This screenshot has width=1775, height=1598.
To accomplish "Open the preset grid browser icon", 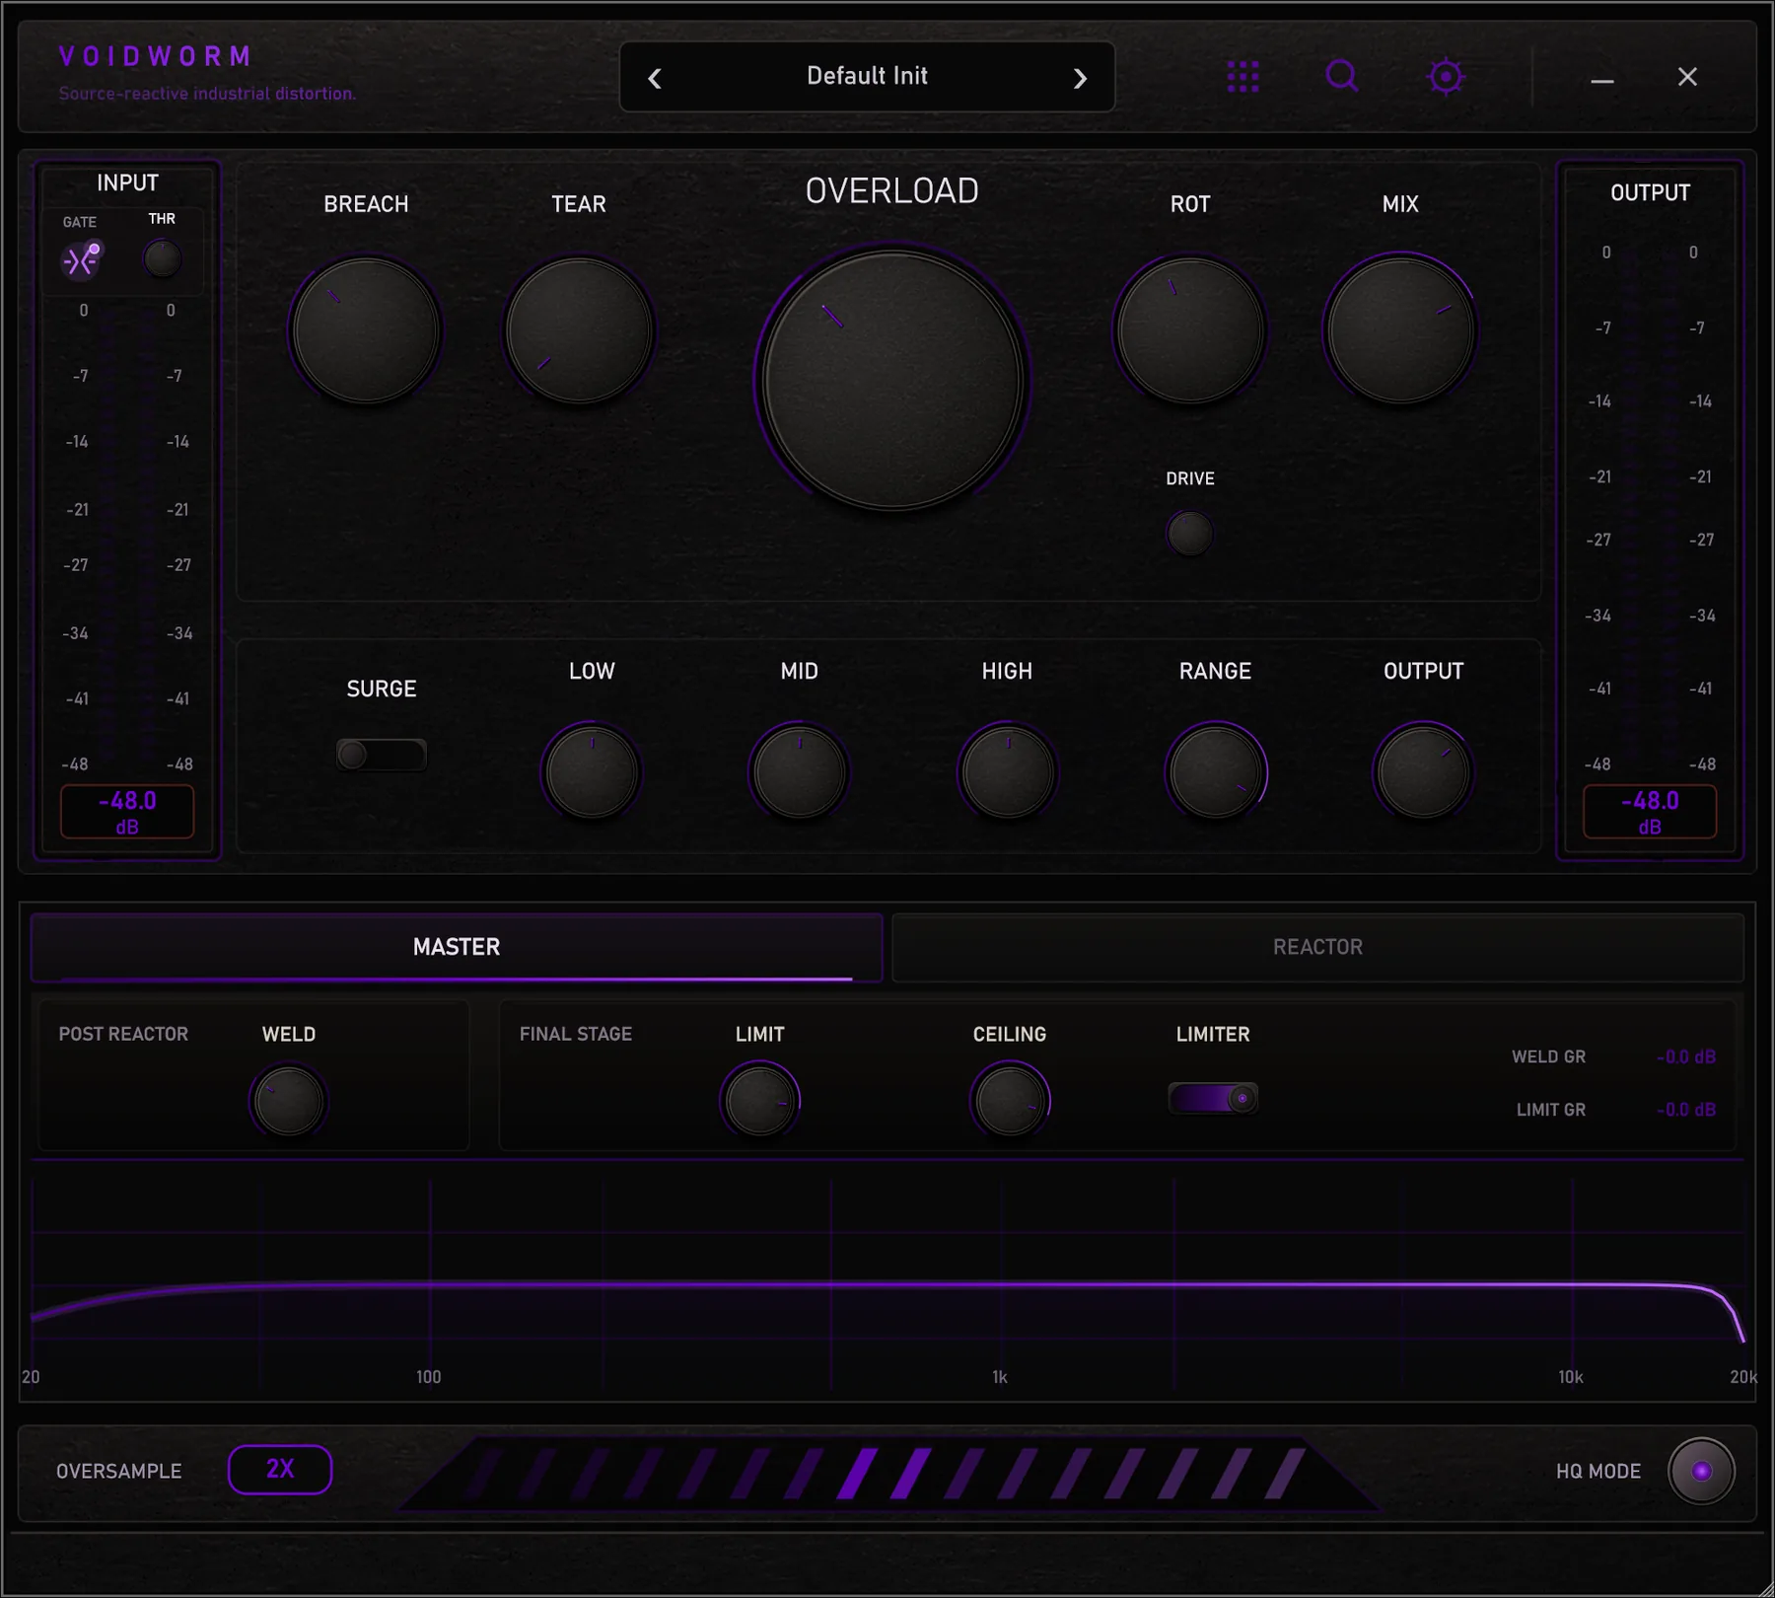I will [x=1242, y=76].
